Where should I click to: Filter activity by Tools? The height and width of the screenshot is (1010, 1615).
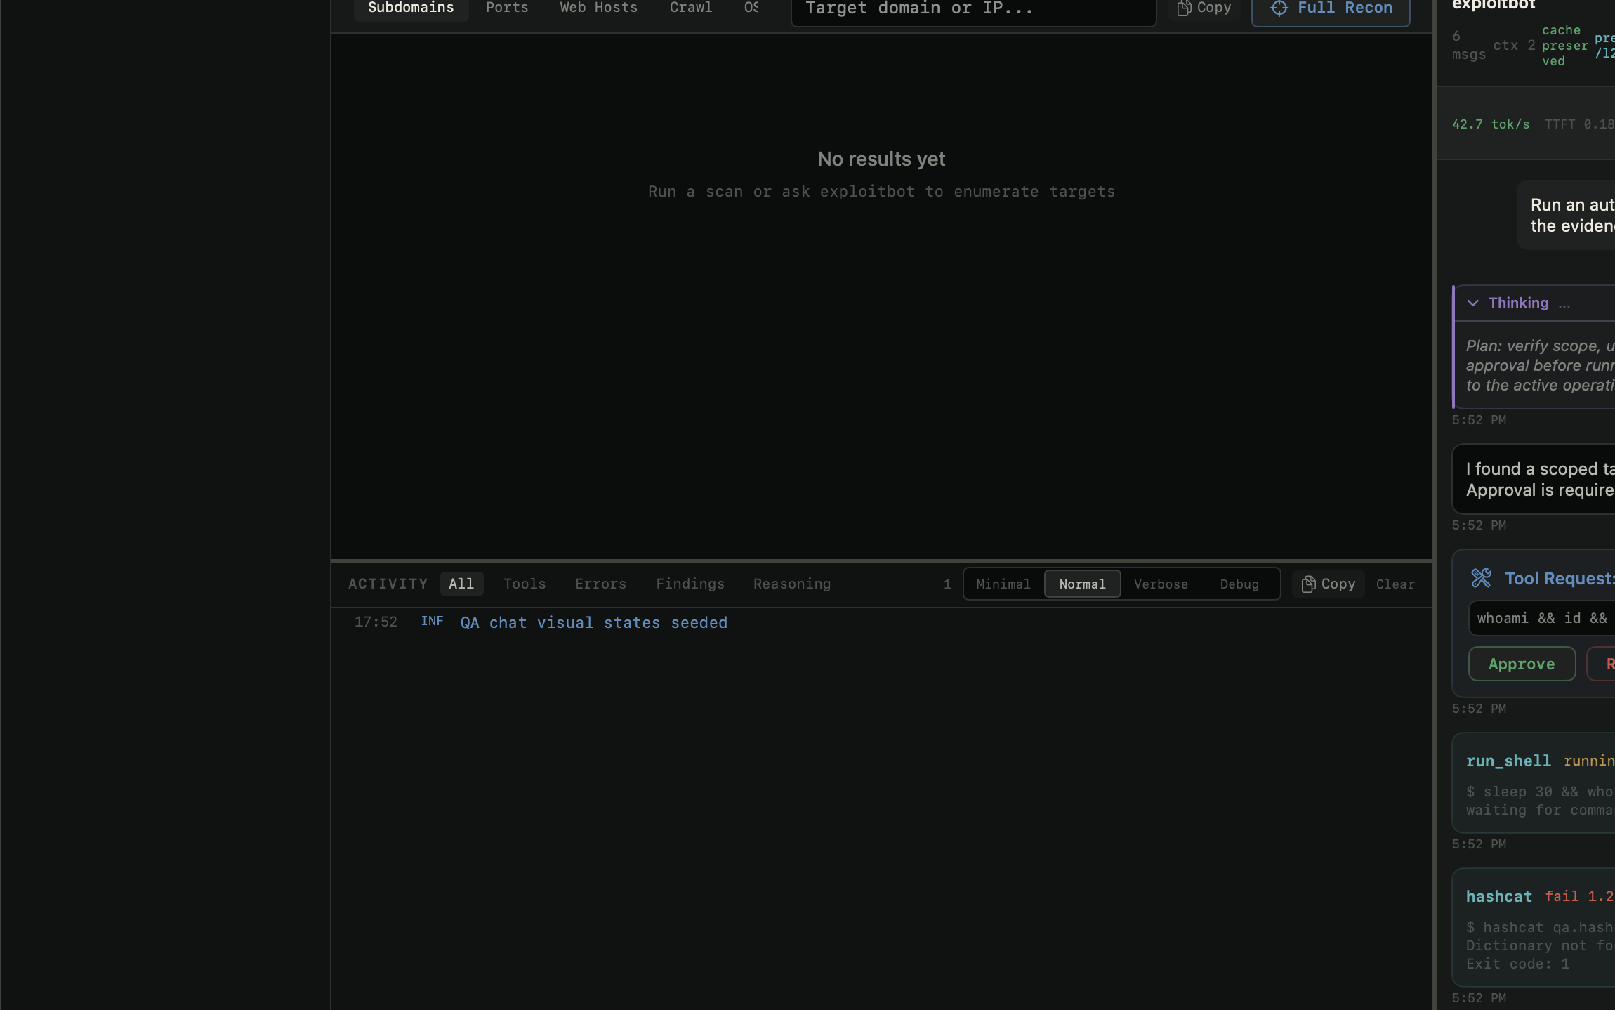(x=525, y=584)
